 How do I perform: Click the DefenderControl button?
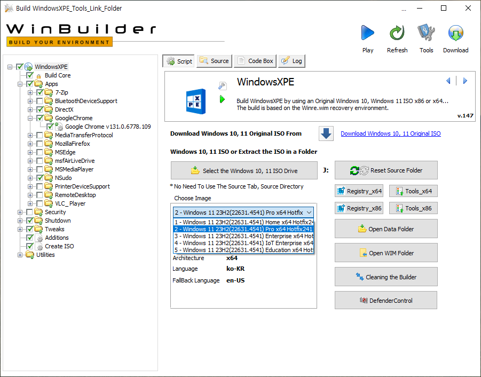click(x=386, y=300)
